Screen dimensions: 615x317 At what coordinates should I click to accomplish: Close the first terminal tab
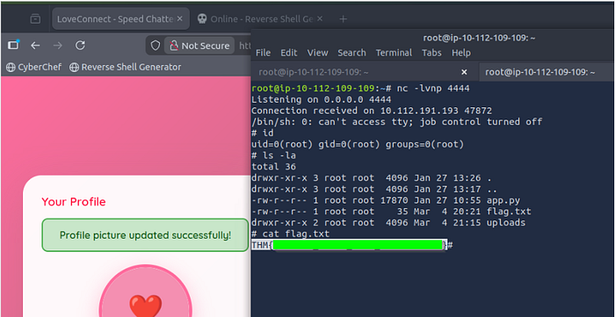(464, 72)
